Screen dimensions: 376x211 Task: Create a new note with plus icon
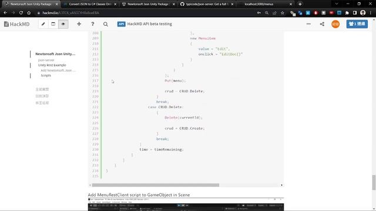(79, 24)
